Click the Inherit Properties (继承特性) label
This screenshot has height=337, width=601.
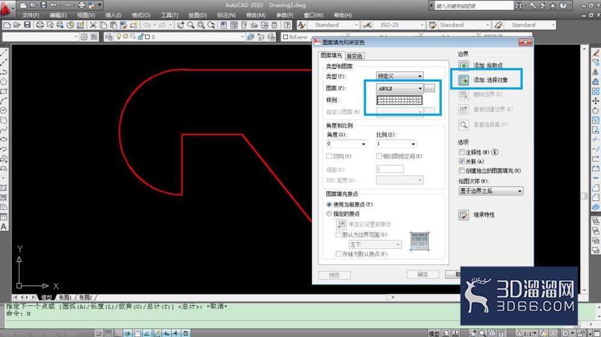(484, 215)
